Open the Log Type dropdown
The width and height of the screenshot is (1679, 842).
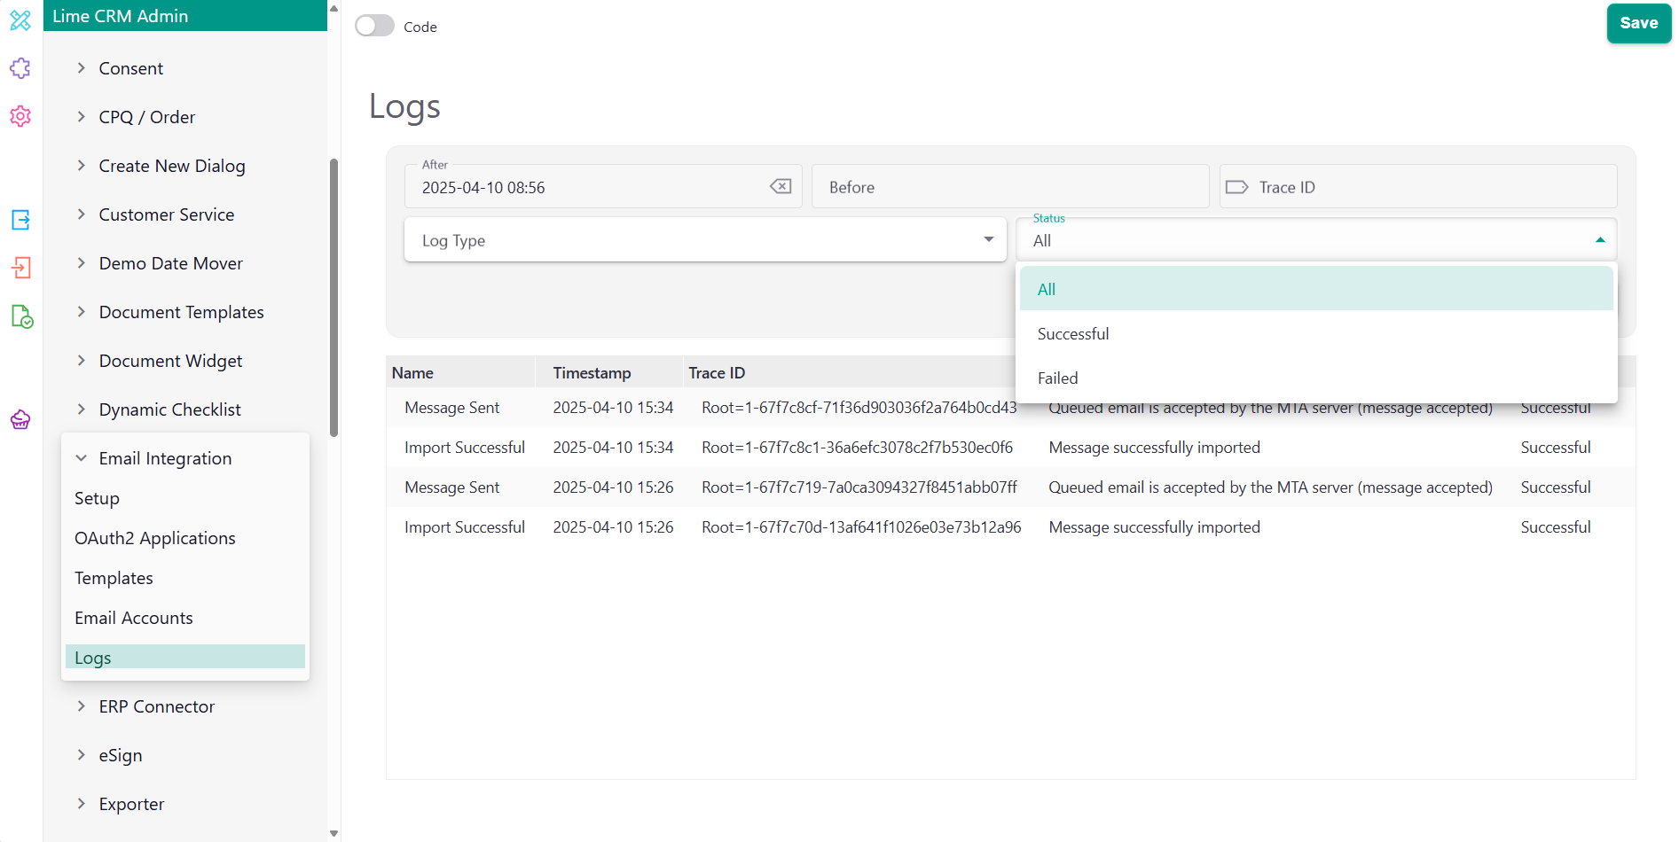[705, 239]
